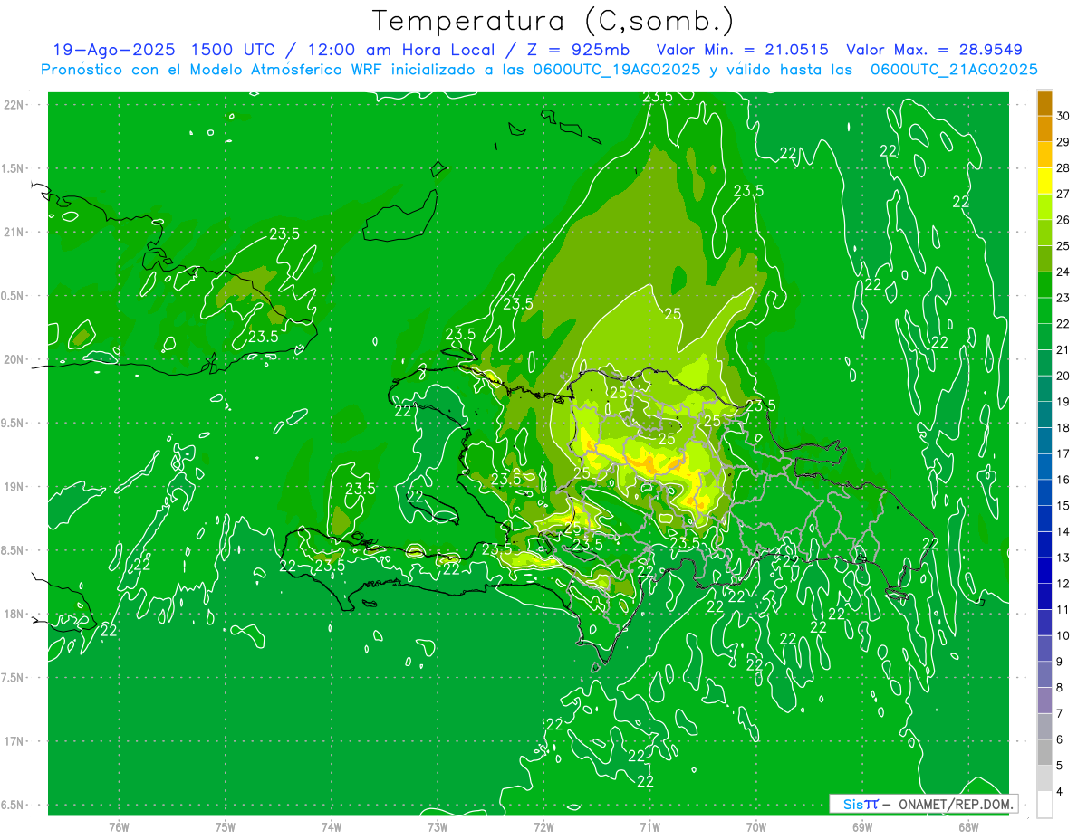This screenshot has height=839, width=1087.
Task: Click the number 20 on the color scale
Action: [1063, 377]
